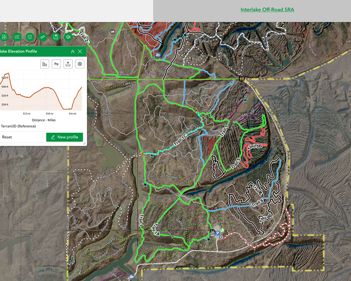Collapse the Elevation Profile panel

tap(72, 51)
